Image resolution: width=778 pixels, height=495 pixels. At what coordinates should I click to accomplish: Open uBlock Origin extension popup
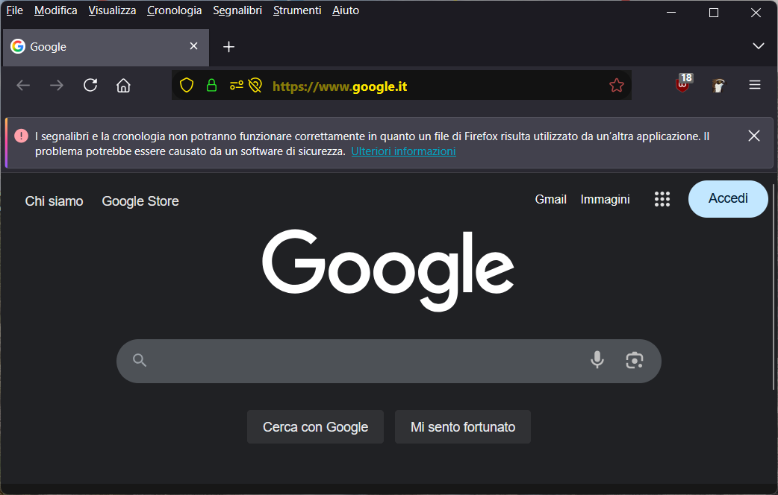684,83
